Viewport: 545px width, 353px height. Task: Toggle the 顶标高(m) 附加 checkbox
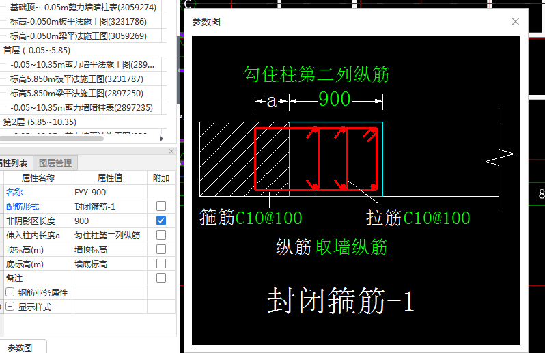(x=161, y=249)
